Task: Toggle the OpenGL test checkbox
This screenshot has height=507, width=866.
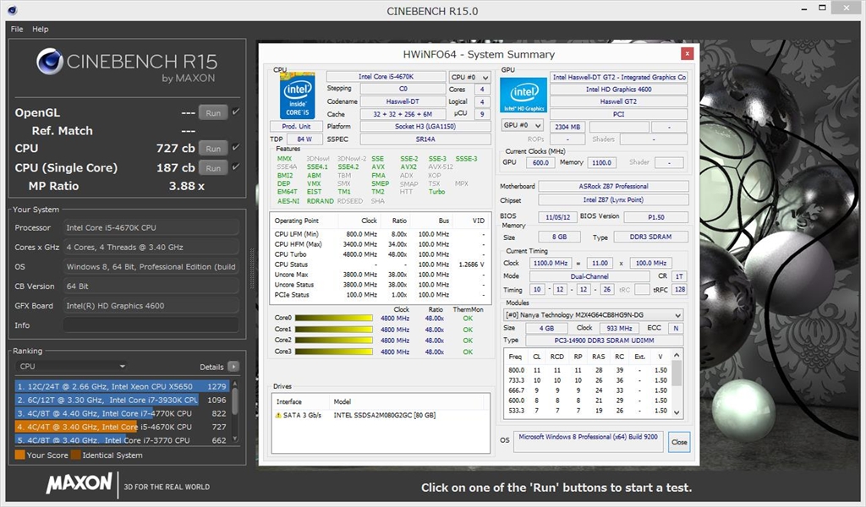Action: click(236, 112)
